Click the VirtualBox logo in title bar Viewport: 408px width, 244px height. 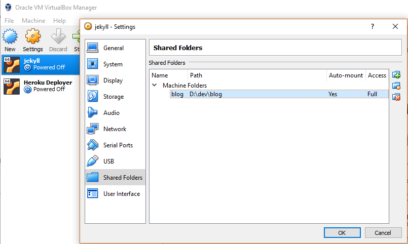coord(8,7)
